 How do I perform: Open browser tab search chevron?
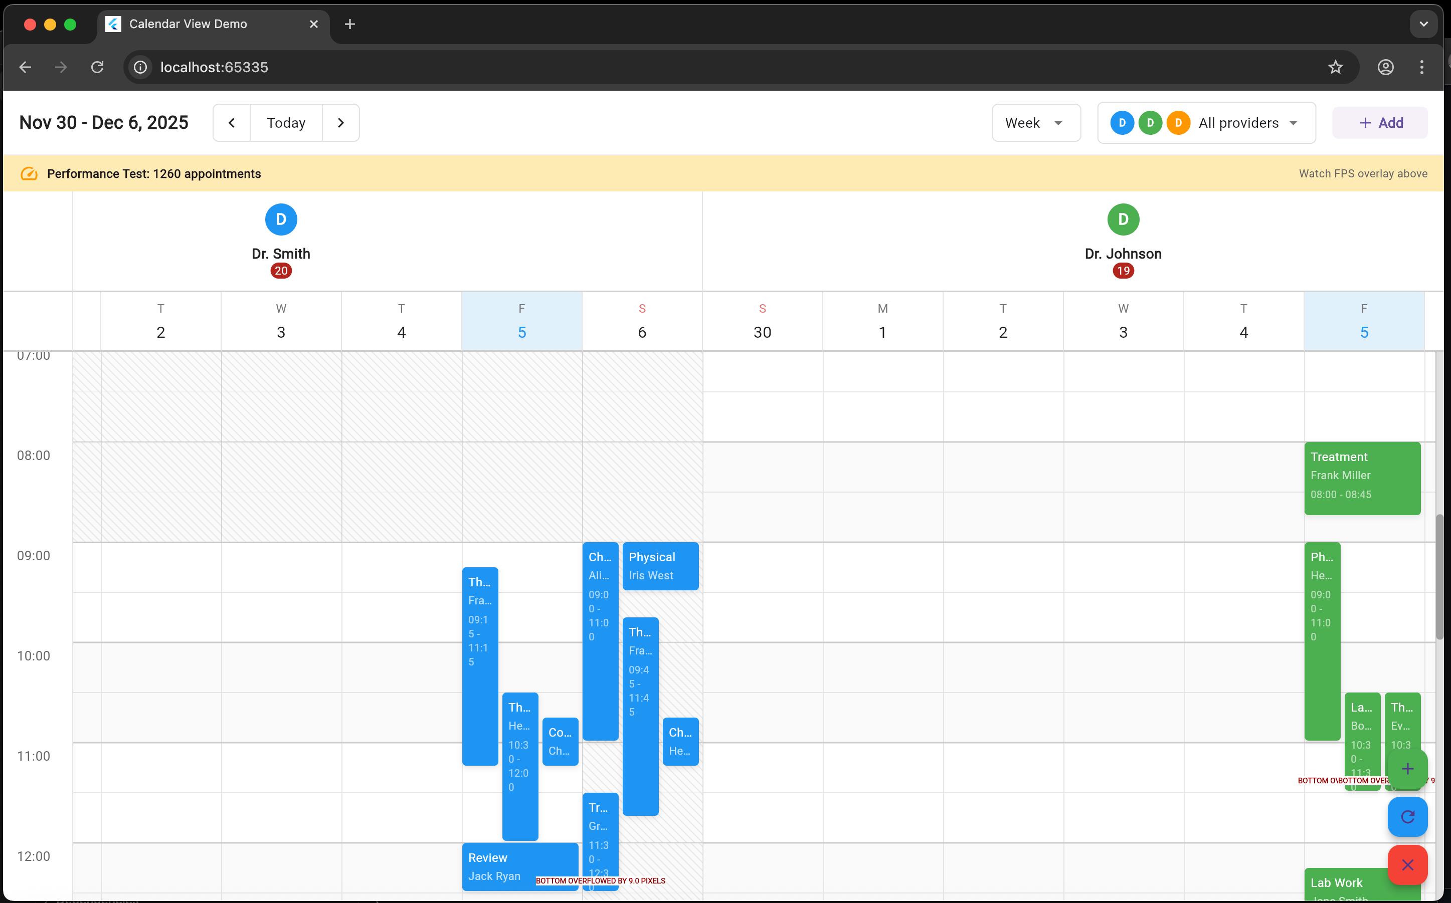pyautogui.click(x=1423, y=25)
